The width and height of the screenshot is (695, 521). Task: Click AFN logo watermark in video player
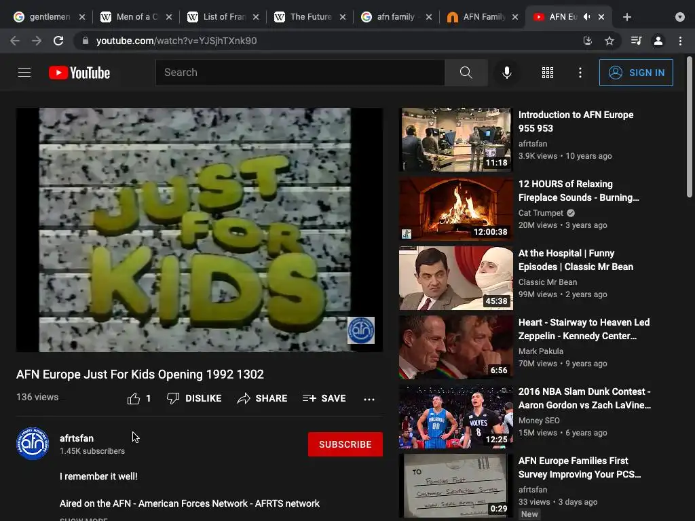pyautogui.click(x=361, y=330)
